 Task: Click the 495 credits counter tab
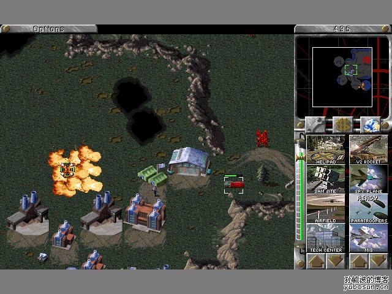pos(342,29)
